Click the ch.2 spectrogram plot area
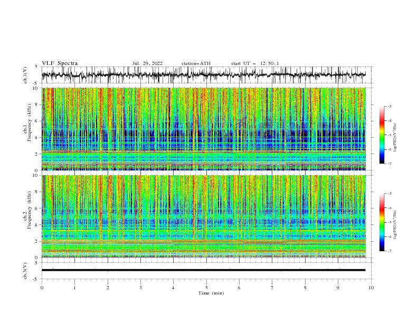This screenshot has height=323, width=418. pyautogui.click(x=204, y=216)
